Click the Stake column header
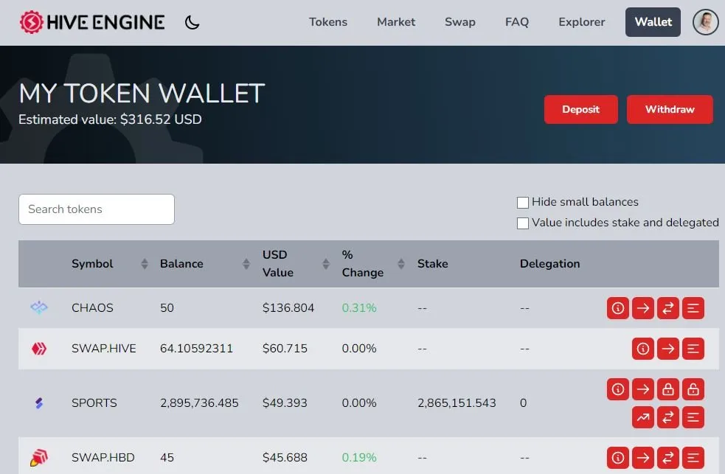This screenshot has height=474, width=725. pos(432,264)
